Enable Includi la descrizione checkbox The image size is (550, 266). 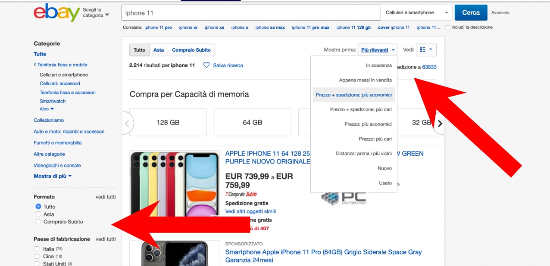[x=448, y=27]
